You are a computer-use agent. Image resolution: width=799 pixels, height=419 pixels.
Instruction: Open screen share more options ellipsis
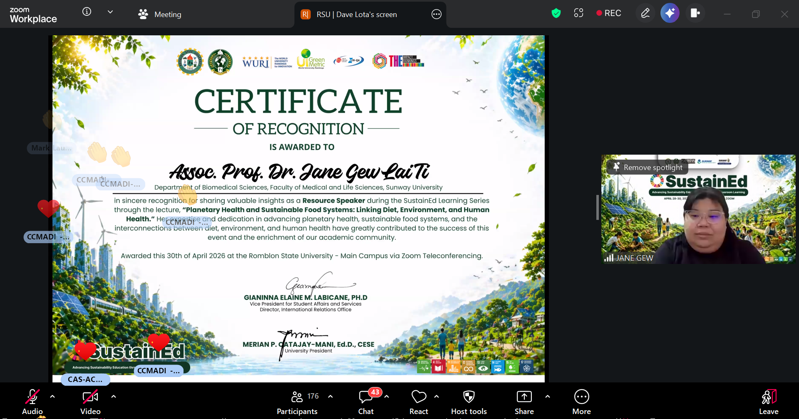click(x=436, y=15)
